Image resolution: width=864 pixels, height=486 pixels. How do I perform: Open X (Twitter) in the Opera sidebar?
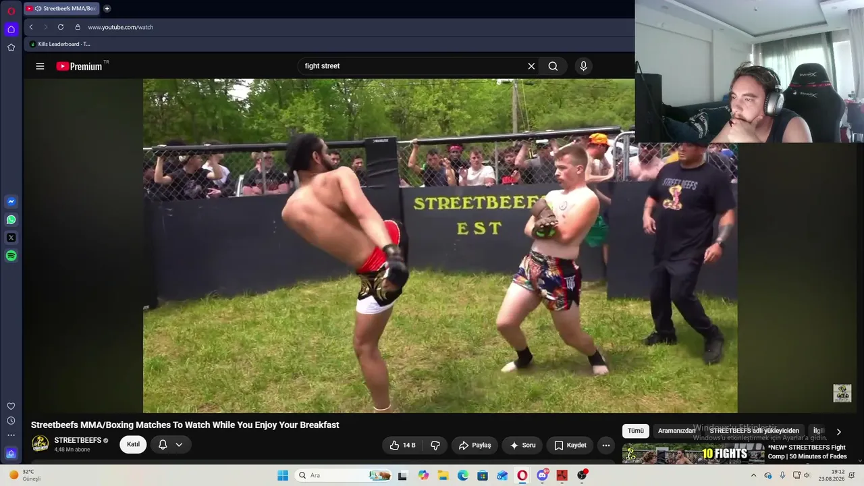tap(11, 238)
